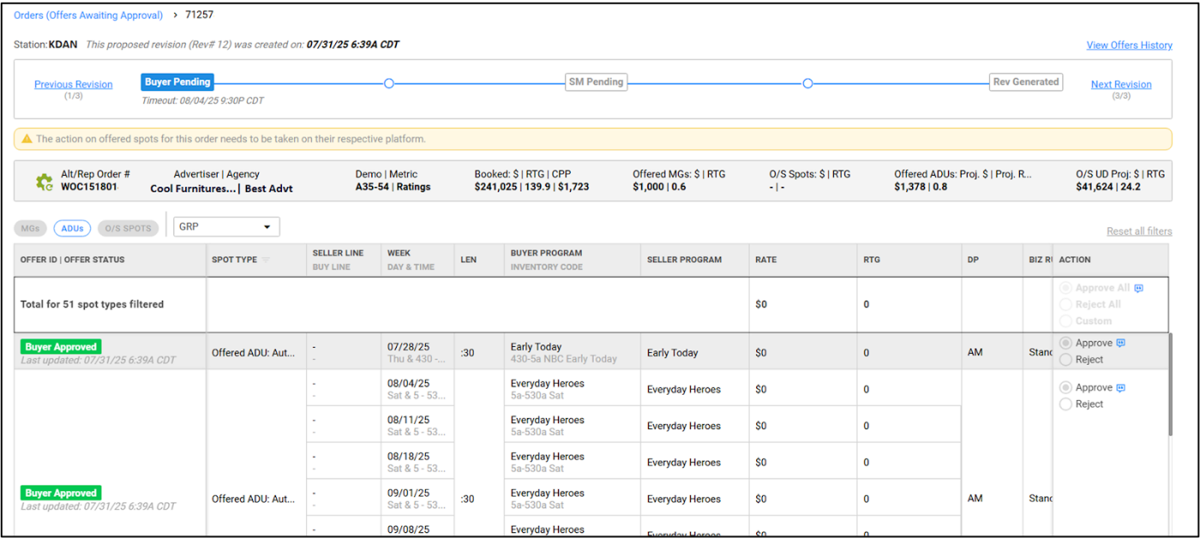Viewport: 1200px width, 538px height.
Task: Click A35-54 | Ratings demo value
Action: pyautogui.click(x=393, y=187)
